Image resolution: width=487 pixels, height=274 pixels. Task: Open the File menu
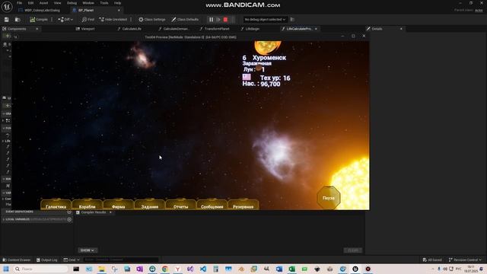pos(19,3)
